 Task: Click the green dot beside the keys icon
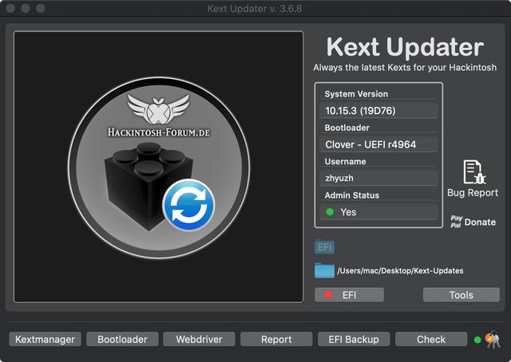tap(477, 340)
